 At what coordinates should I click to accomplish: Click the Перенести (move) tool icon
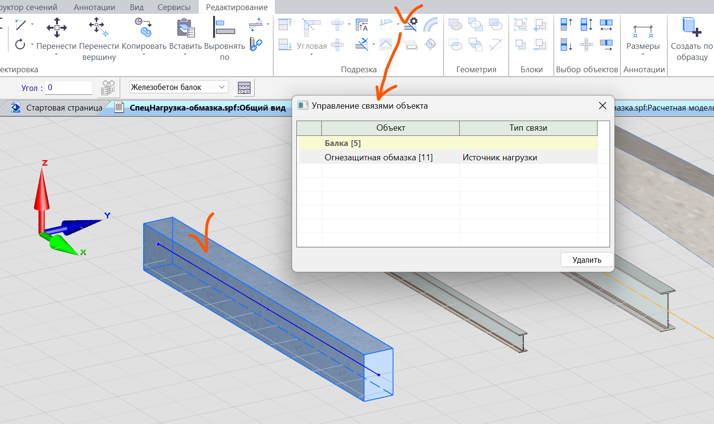(x=57, y=27)
